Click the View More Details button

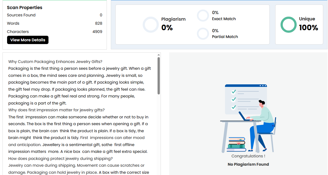(x=28, y=40)
